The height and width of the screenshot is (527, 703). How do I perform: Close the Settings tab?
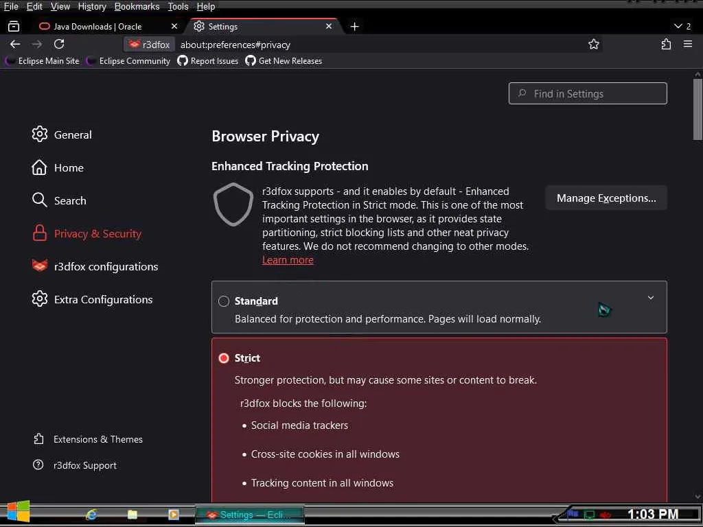329,27
